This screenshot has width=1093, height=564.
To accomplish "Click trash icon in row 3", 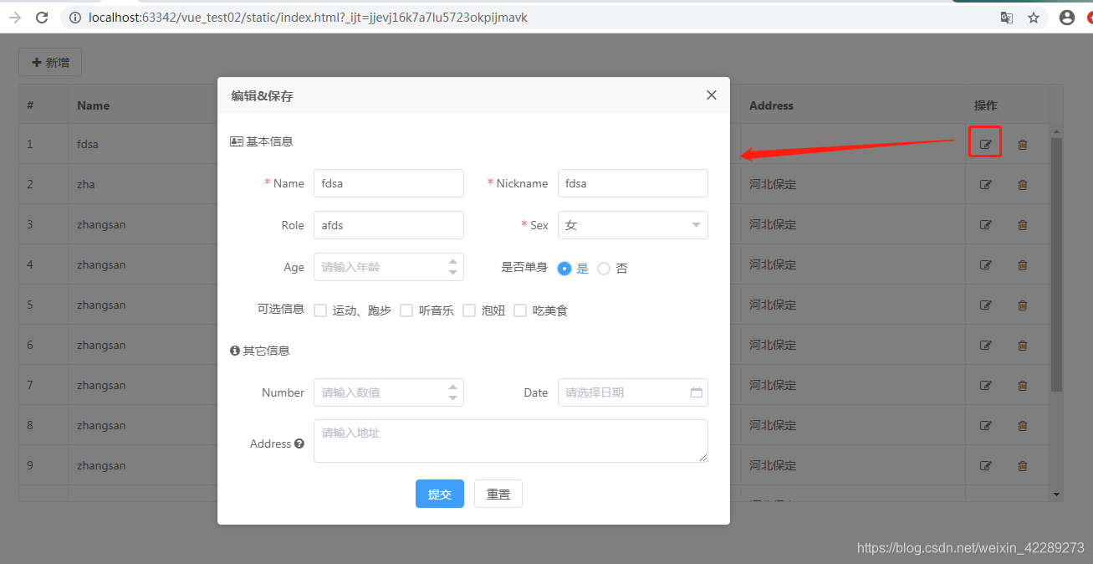I will click(1022, 224).
